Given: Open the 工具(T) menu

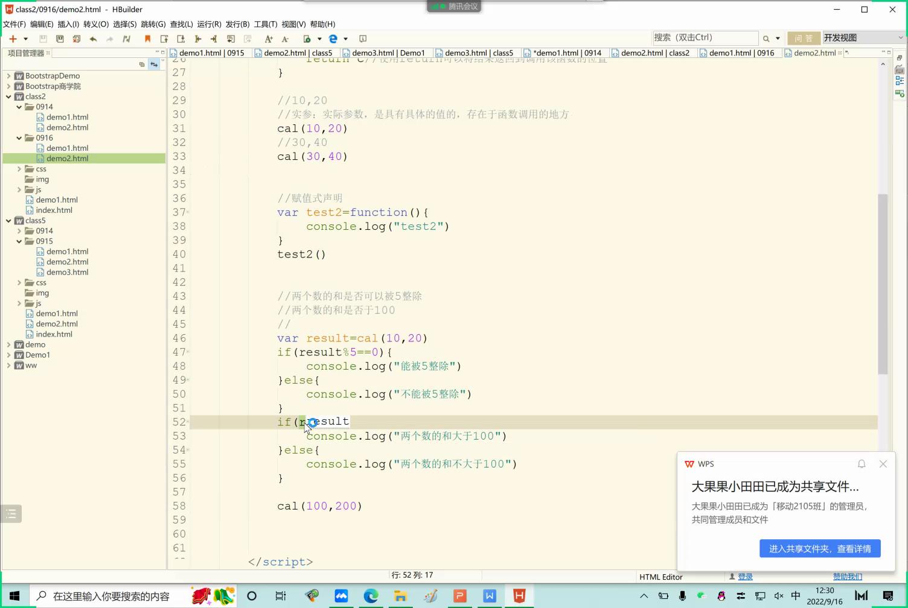Looking at the screenshot, I should [266, 24].
